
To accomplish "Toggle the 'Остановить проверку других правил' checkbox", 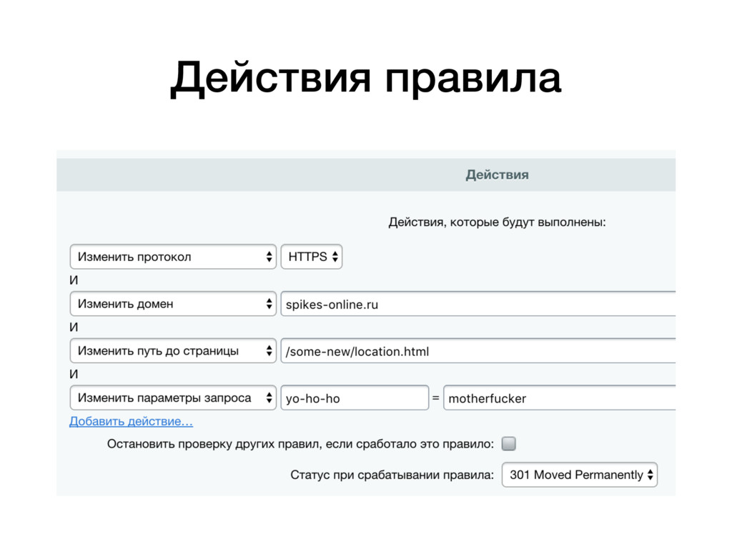I will point(508,443).
